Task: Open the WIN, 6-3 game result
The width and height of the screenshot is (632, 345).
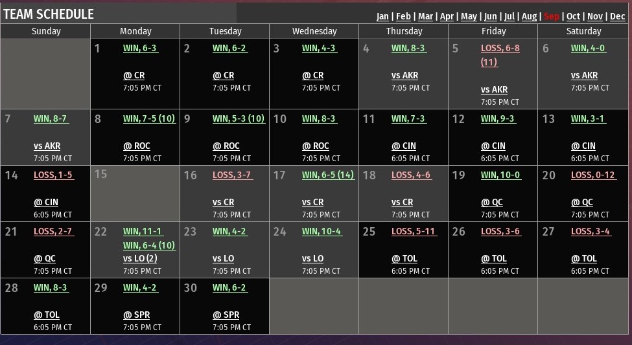Action: [139, 48]
